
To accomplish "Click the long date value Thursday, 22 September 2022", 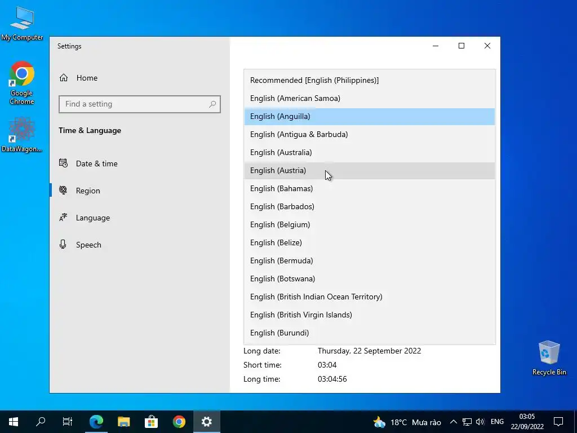I will point(369,351).
